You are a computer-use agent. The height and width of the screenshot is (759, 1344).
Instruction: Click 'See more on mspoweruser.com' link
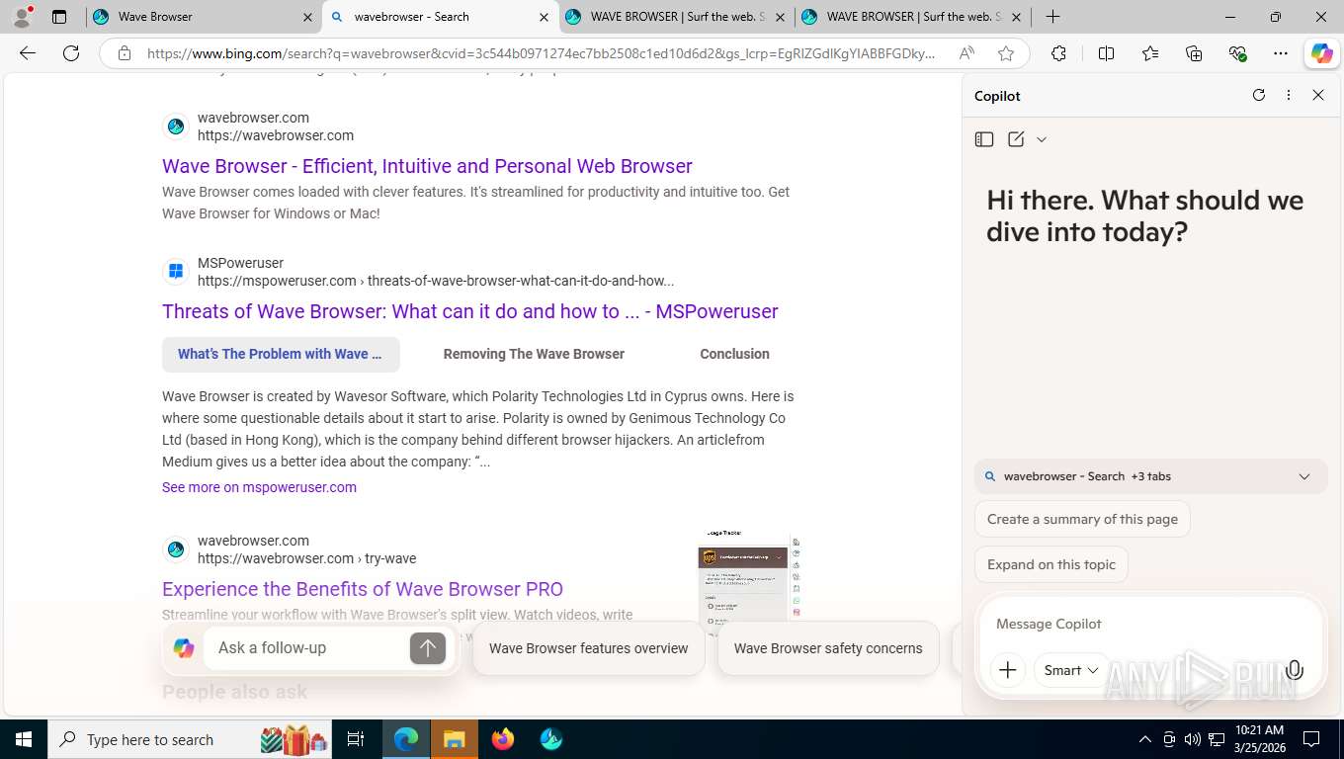pos(259,487)
